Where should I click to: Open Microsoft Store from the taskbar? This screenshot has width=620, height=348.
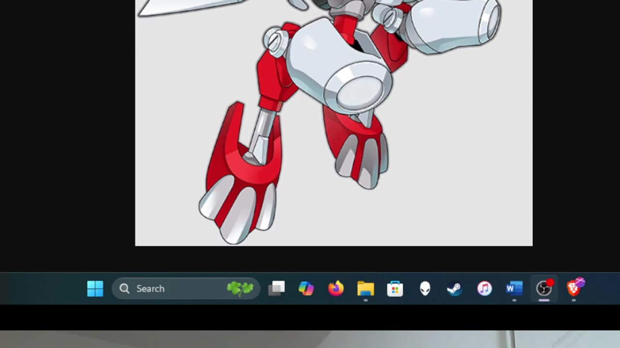pos(395,289)
